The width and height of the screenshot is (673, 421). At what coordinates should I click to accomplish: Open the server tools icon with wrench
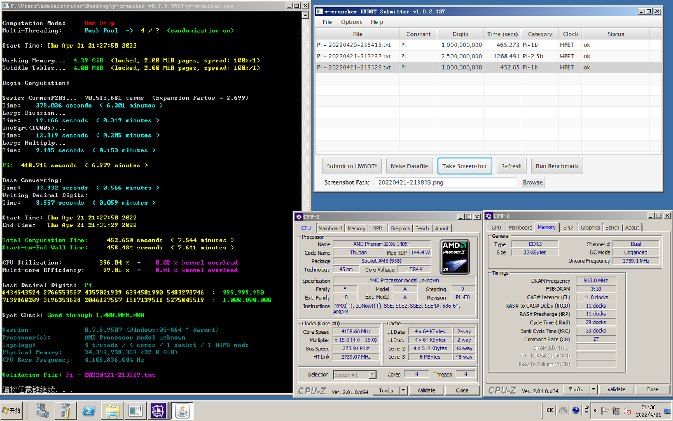65,411
